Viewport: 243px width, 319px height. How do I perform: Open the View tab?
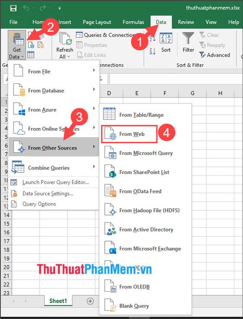tap(211, 22)
